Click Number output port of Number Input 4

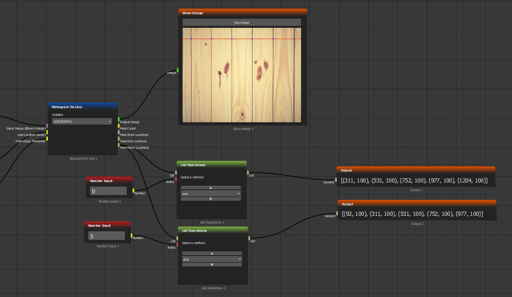[131, 236]
